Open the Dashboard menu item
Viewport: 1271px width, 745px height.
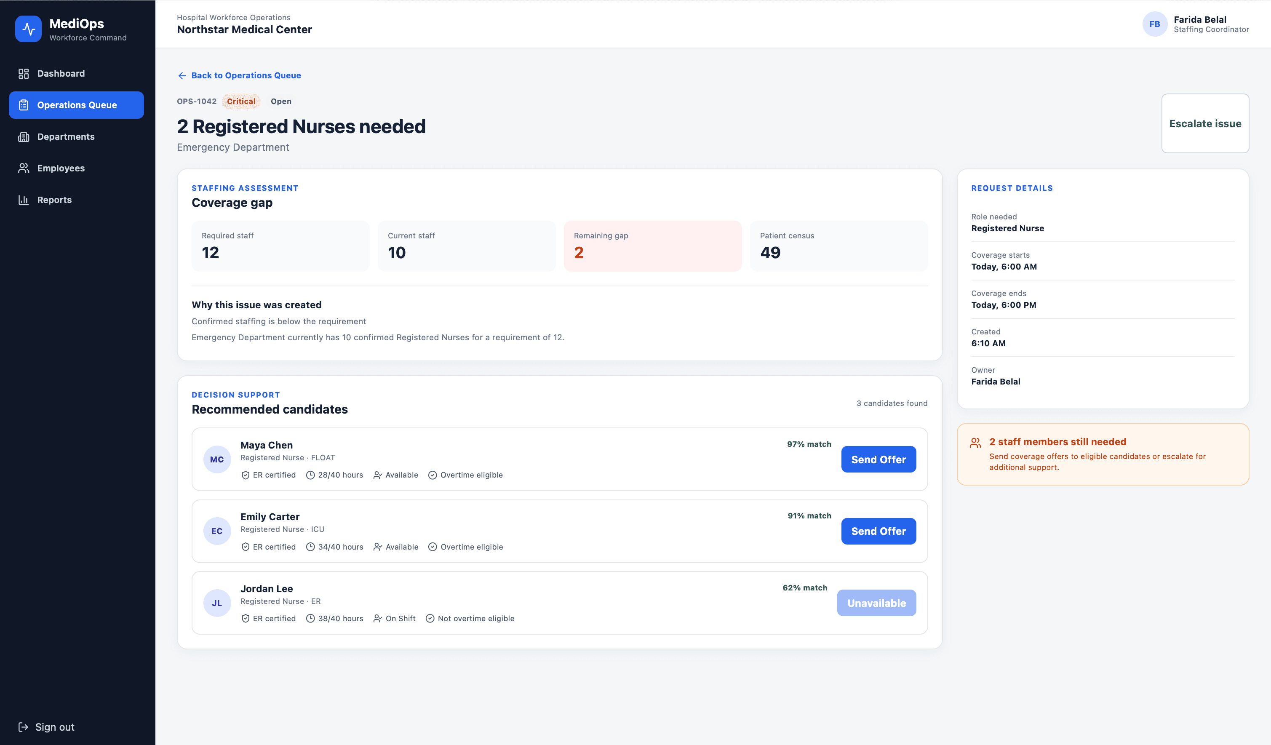(76, 74)
